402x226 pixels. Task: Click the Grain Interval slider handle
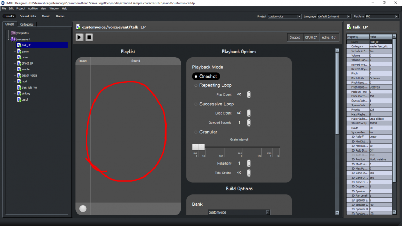pos(198,147)
